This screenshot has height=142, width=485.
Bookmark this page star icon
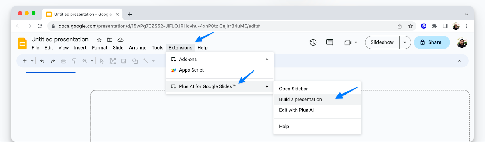coord(410,26)
